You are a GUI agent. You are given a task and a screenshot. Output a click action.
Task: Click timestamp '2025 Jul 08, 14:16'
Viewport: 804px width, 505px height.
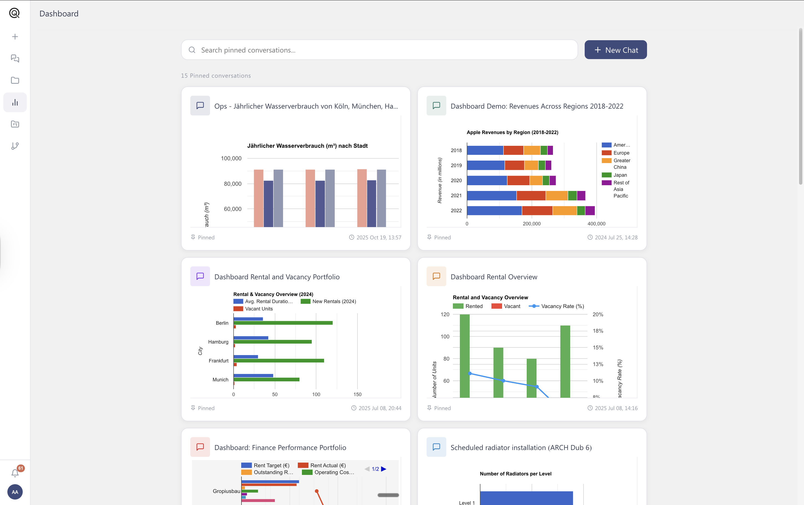616,408
